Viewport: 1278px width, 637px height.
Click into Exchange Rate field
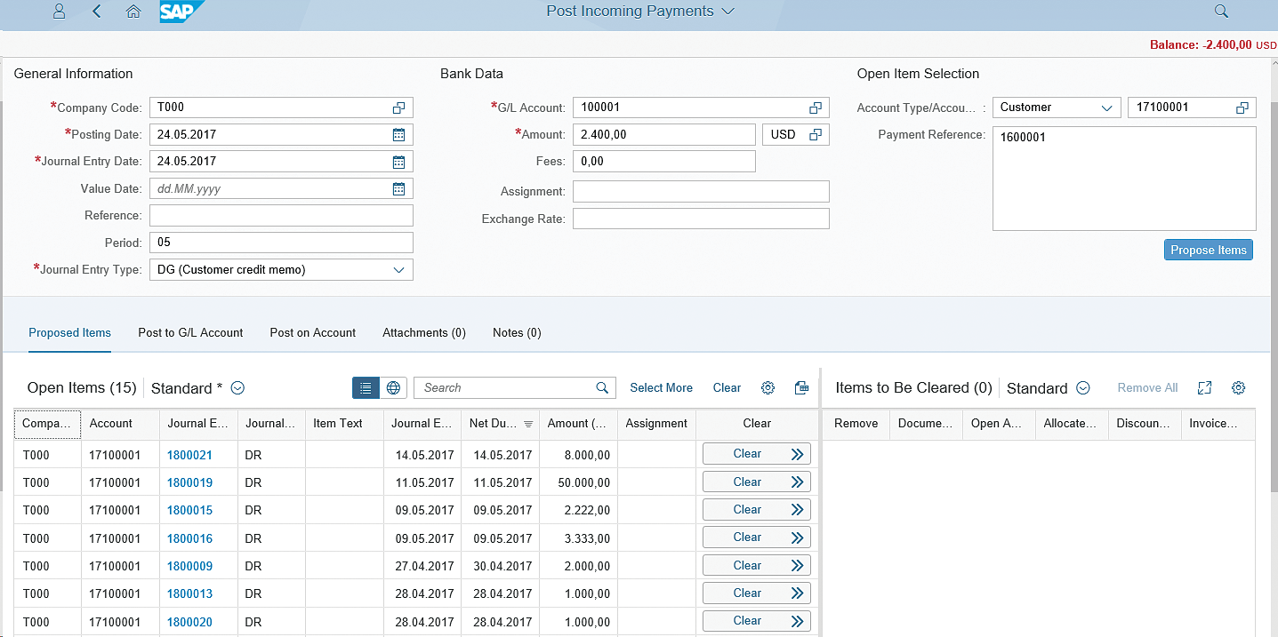701,219
